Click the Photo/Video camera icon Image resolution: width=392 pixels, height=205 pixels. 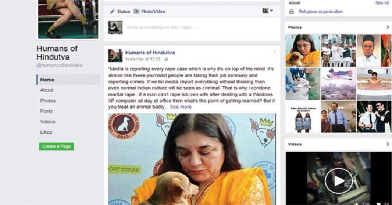click(136, 11)
